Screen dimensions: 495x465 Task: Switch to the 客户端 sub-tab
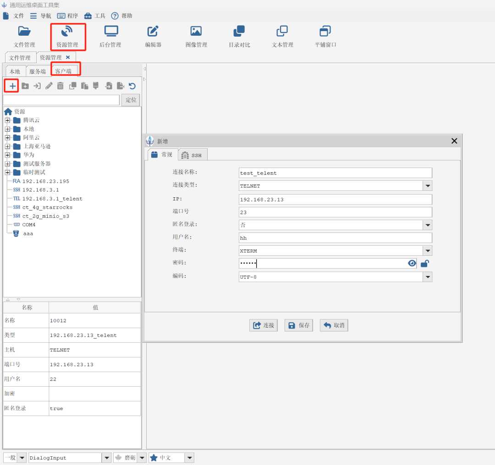click(x=63, y=71)
